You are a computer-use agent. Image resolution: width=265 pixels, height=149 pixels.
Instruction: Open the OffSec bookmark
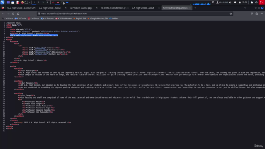(113, 19)
